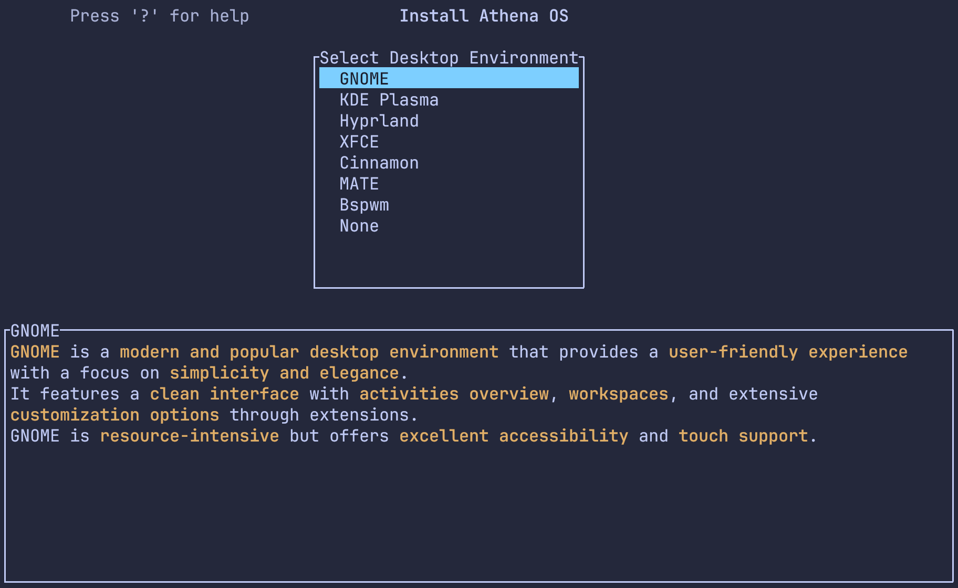
Task: Click the highlighted "user-friendly experience" text
Action: coord(788,352)
